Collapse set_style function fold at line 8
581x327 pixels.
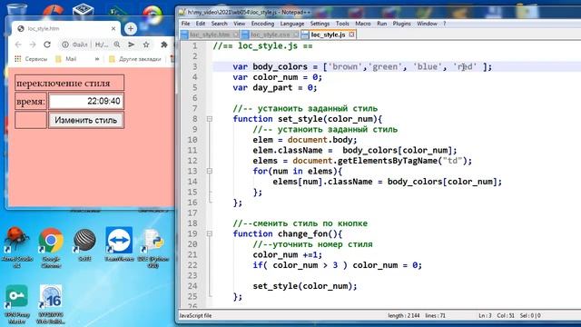click(210, 119)
